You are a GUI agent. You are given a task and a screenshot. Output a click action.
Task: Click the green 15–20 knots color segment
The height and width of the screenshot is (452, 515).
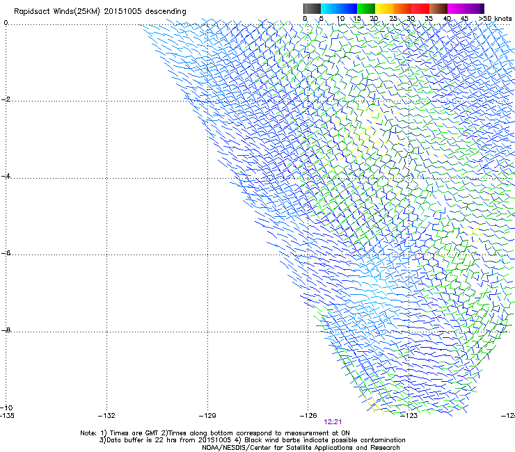(x=366, y=8)
